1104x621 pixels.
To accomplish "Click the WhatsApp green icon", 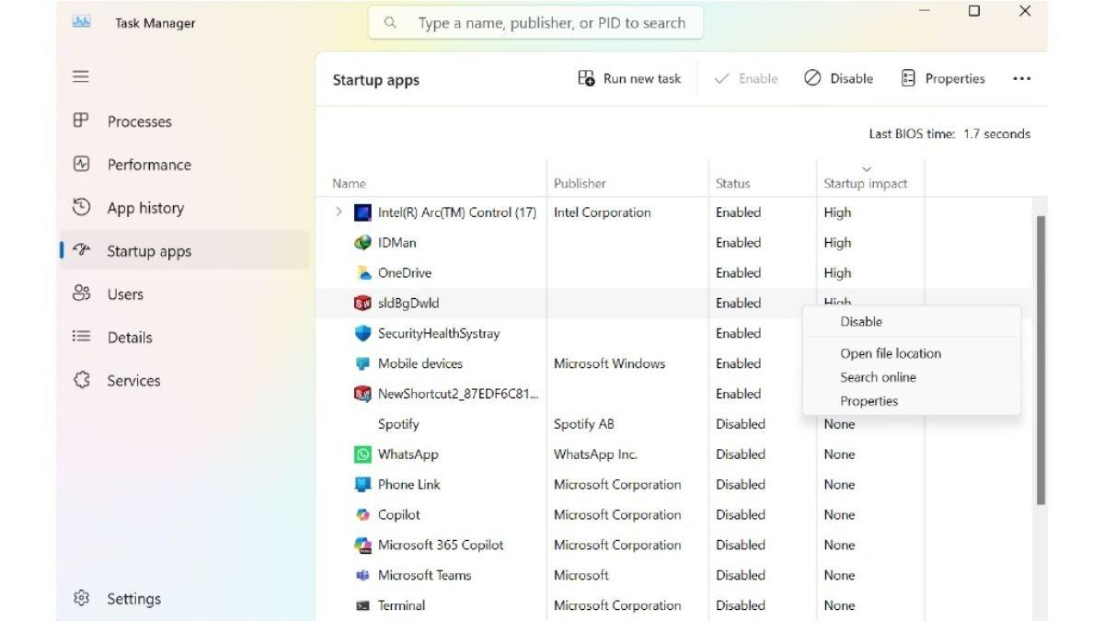I will 362,454.
